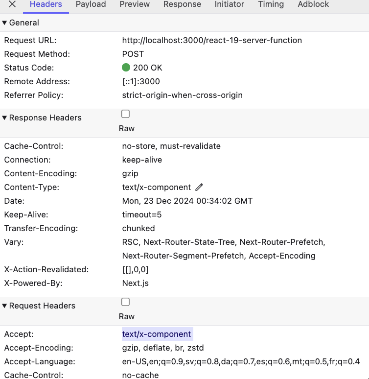Open the Response tab
Screen dimensions: 369x379
click(x=182, y=4)
